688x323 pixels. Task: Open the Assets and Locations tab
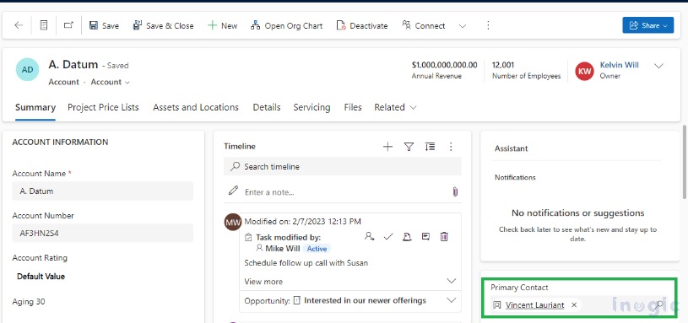tap(196, 107)
